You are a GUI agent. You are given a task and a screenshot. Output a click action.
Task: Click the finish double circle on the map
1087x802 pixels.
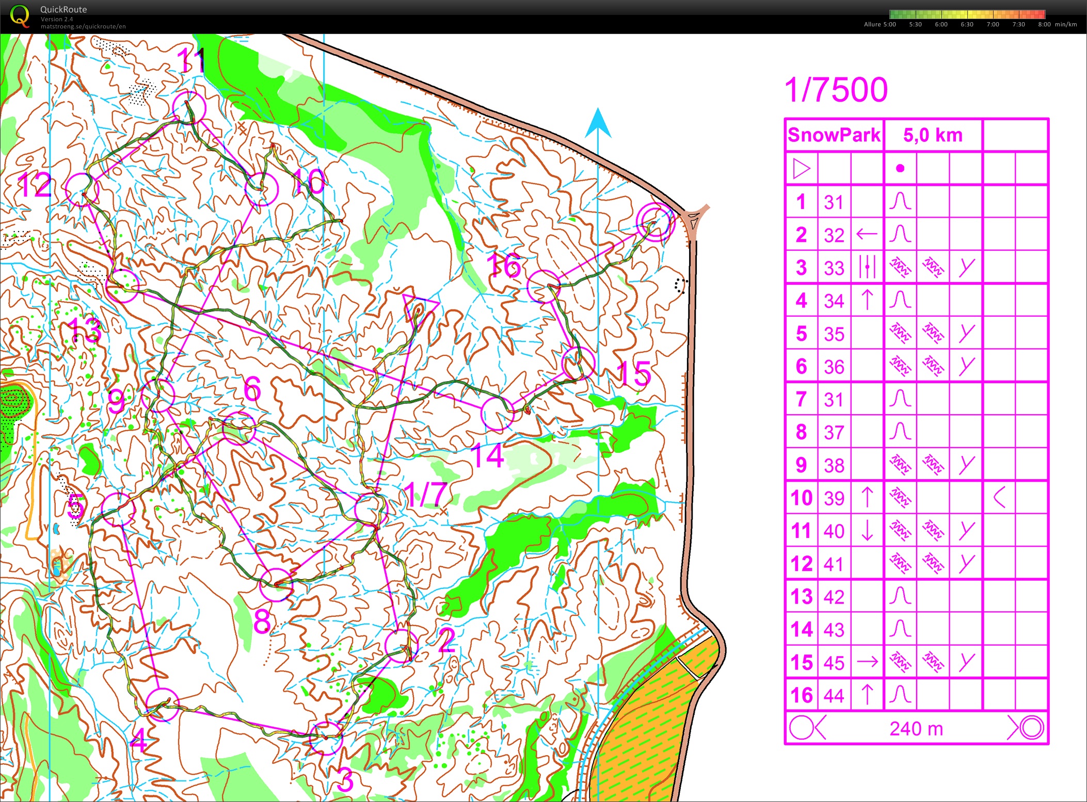656,222
